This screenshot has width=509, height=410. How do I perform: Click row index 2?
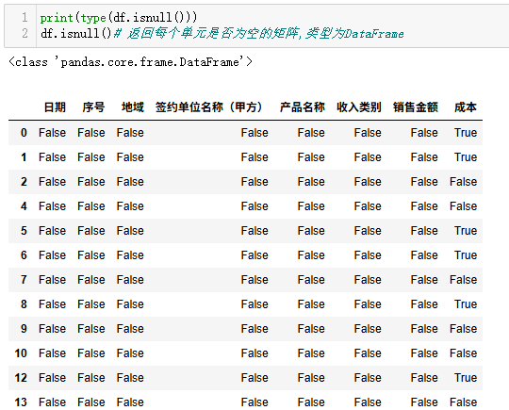click(x=24, y=182)
